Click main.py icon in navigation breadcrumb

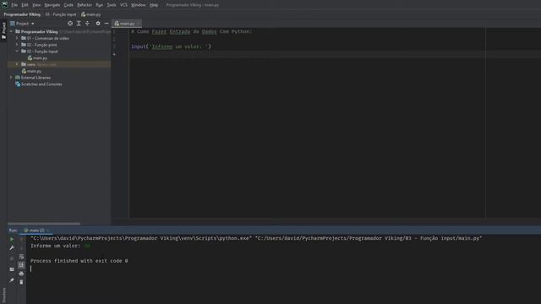[x=83, y=14]
